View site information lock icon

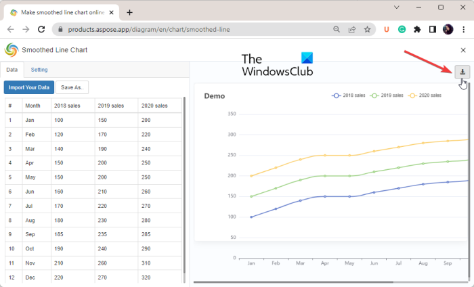(60, 29)
